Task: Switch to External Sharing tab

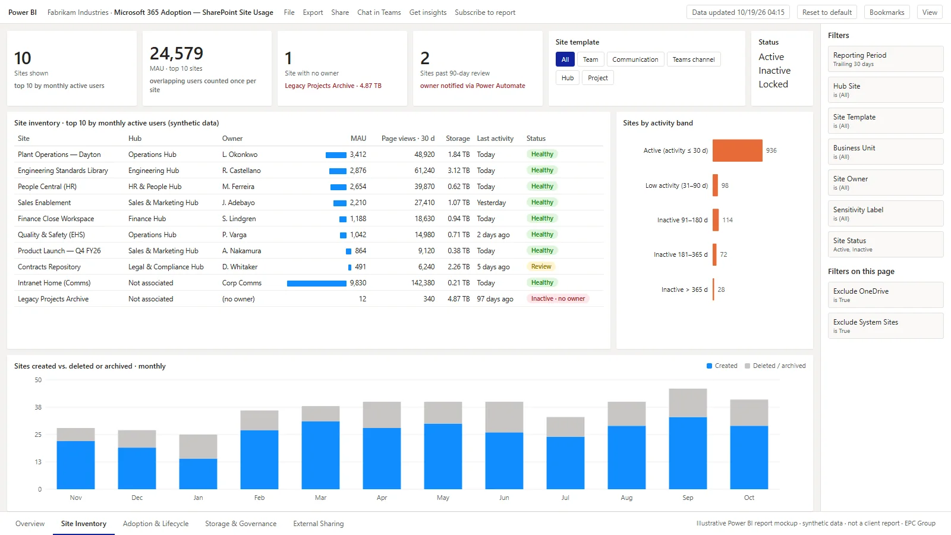Action: (x=318, y=524)
